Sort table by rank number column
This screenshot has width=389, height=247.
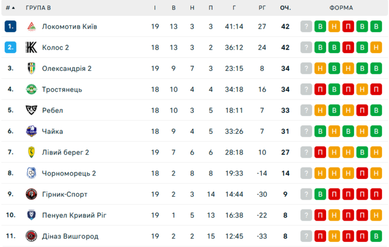[x=10, y=8]
